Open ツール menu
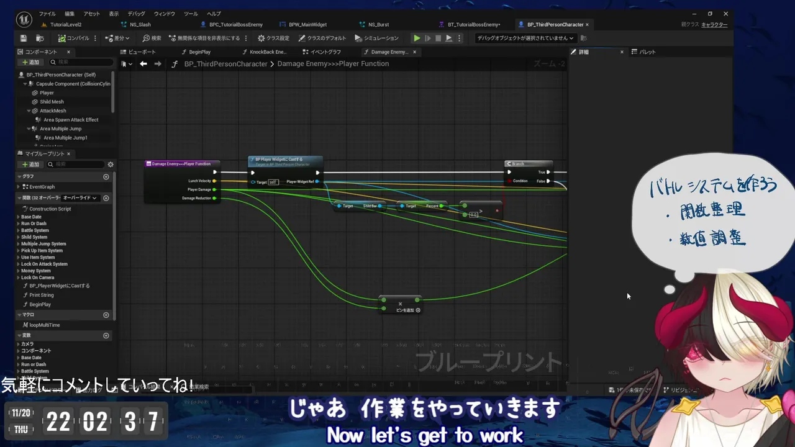 (191, 14)
